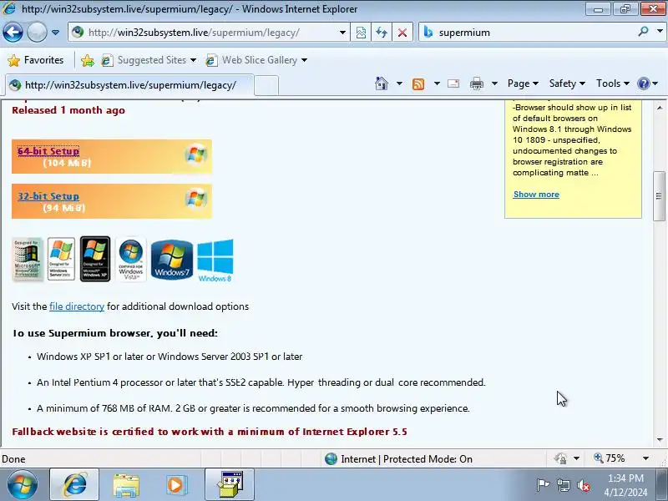Viewport: 668px width, 501px height.
Task: Expand the Home button dropdown arrow
Action: click(x=399, y=83)
